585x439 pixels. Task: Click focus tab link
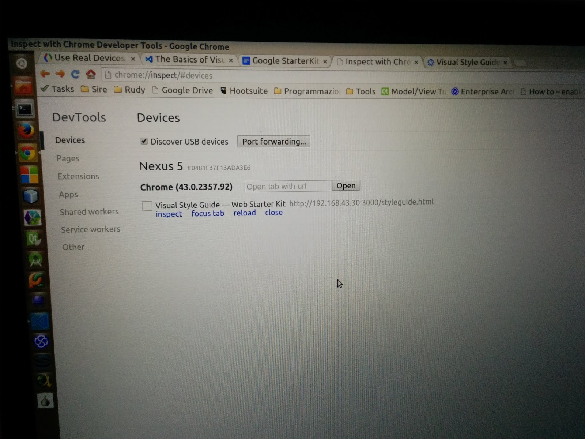[x=208, y=213]
